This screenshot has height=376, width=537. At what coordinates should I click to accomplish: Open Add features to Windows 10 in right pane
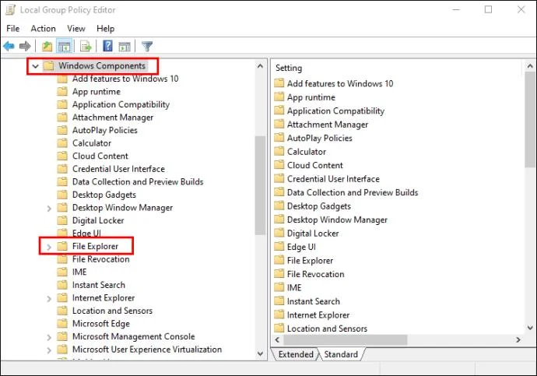click(x=340, y=83)
